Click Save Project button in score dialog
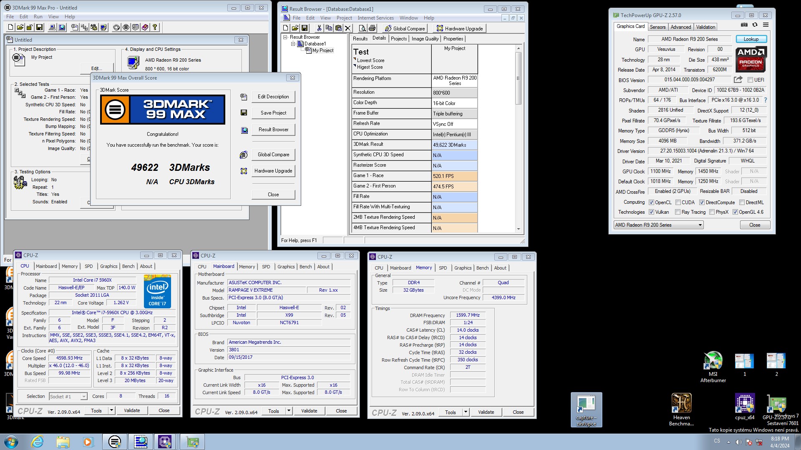Screen dimensions: 801x450 click(273, 113)
